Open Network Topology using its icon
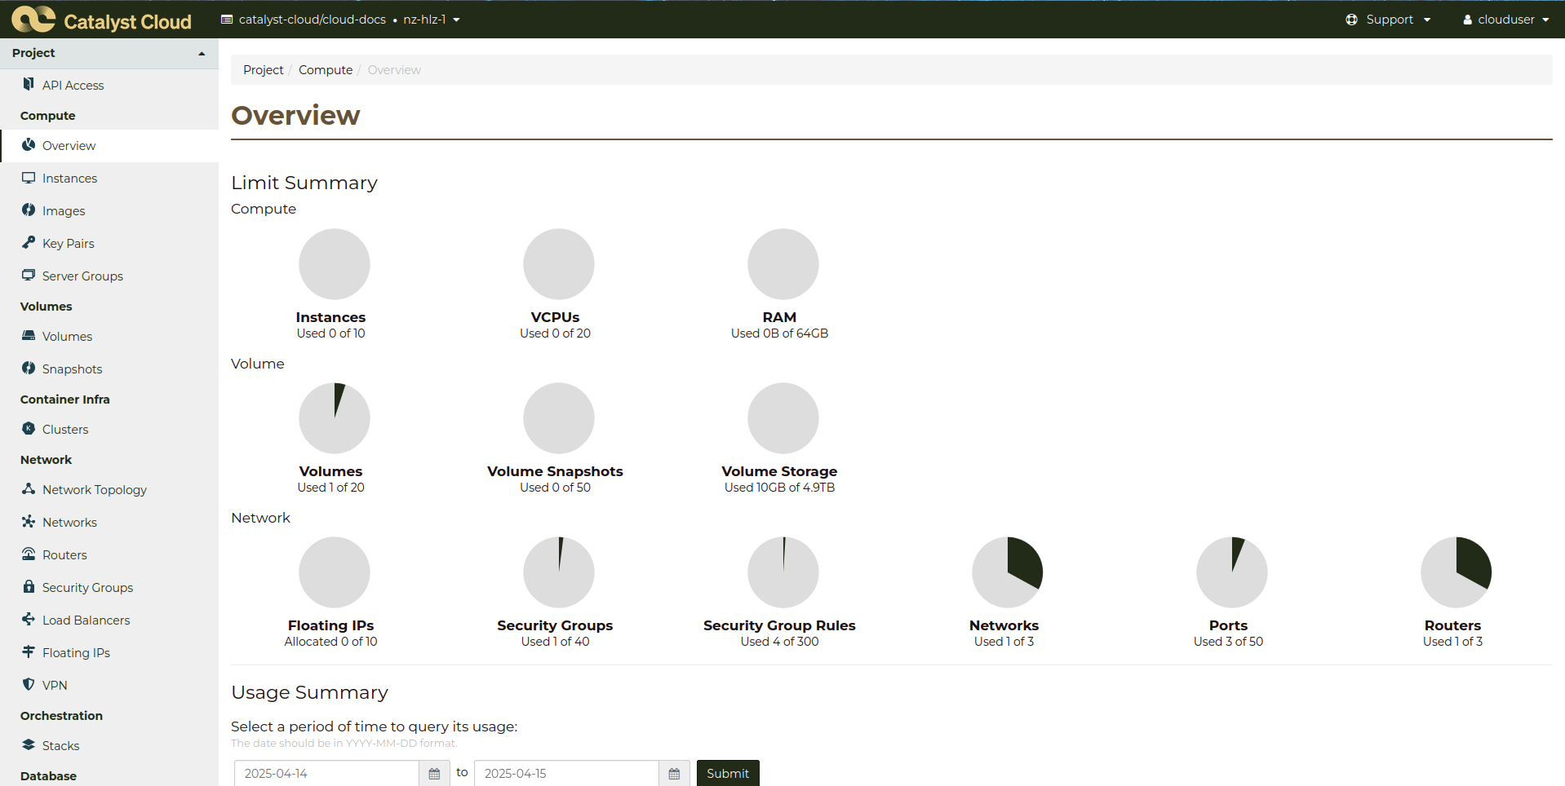The width and height of the screenshot is (1565, 786). [29, 489]
